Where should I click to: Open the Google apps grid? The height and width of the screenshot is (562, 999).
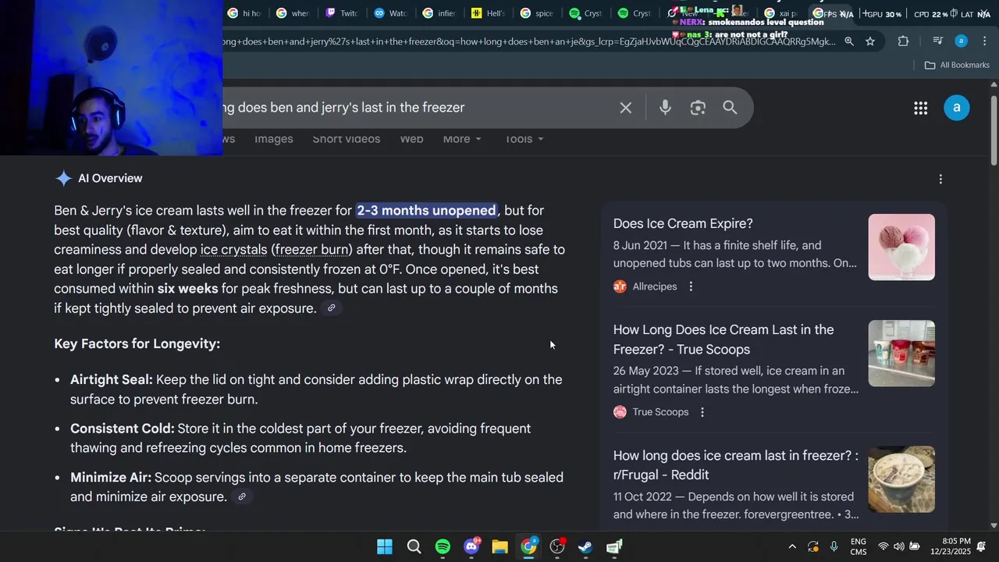click(x=920, y=108)
